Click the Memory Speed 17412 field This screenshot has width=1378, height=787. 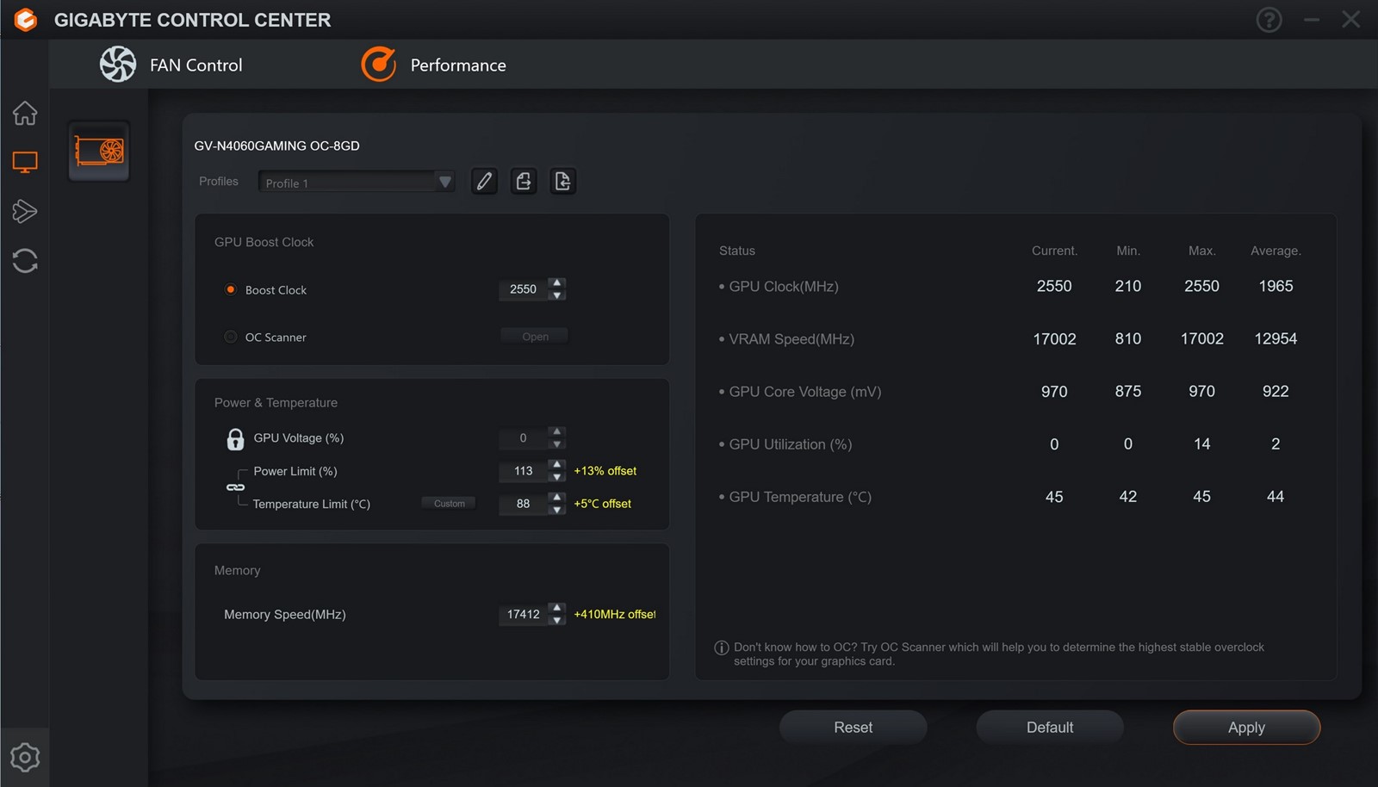pos(523,614)
